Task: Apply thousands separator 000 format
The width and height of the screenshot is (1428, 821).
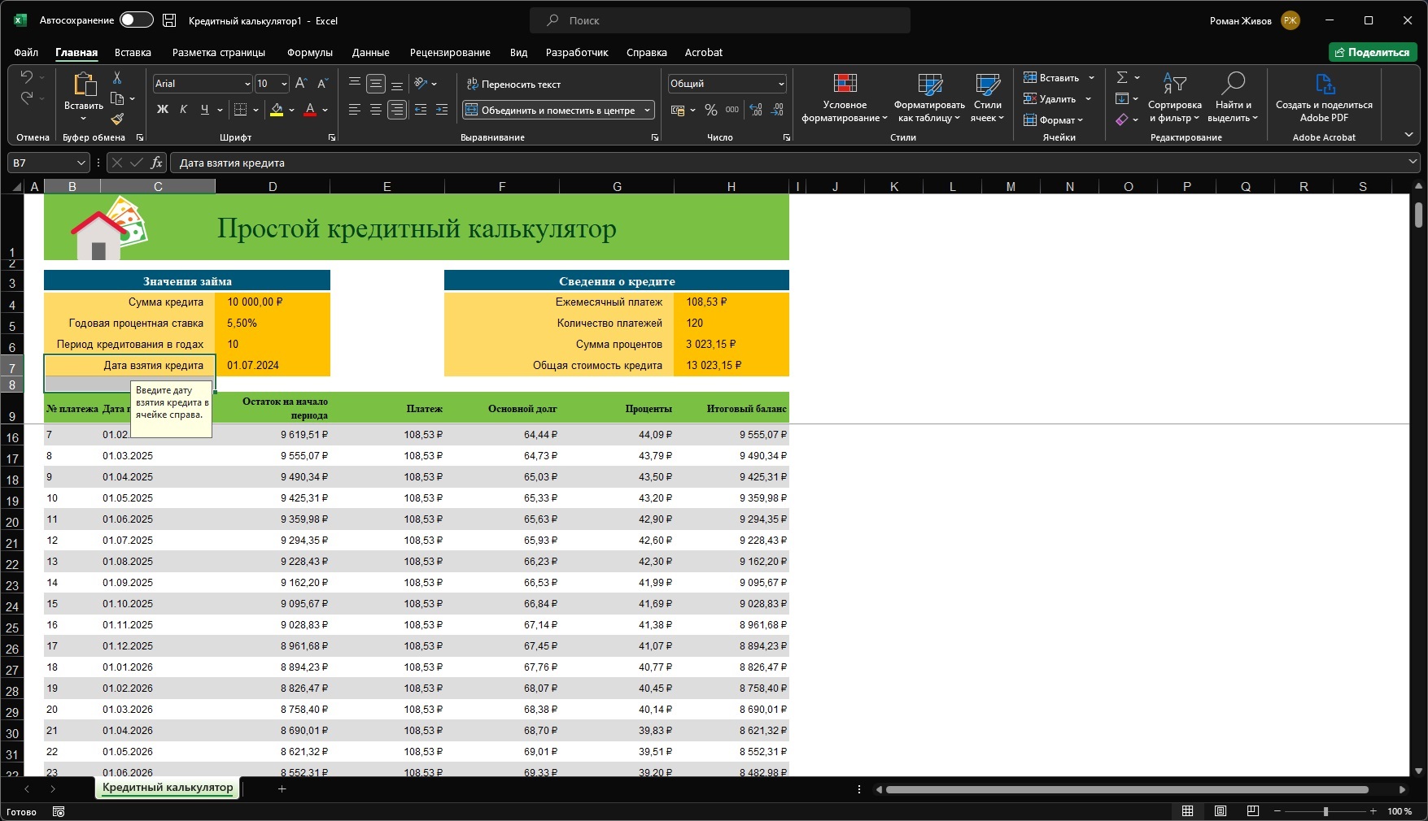Action: [732, 110]
